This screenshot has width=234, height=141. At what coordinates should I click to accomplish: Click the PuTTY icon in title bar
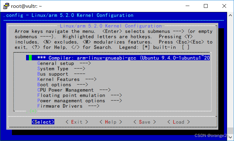coord(6,6)
